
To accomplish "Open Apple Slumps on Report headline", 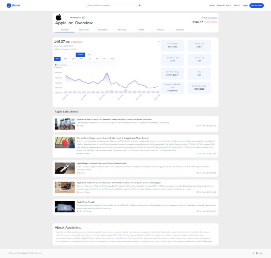I will pyautogui.click(x=102, y=164).
